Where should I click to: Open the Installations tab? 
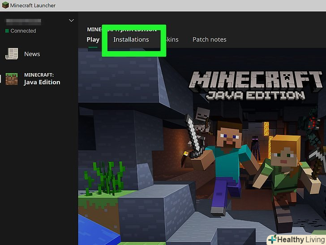pos(131,39)
